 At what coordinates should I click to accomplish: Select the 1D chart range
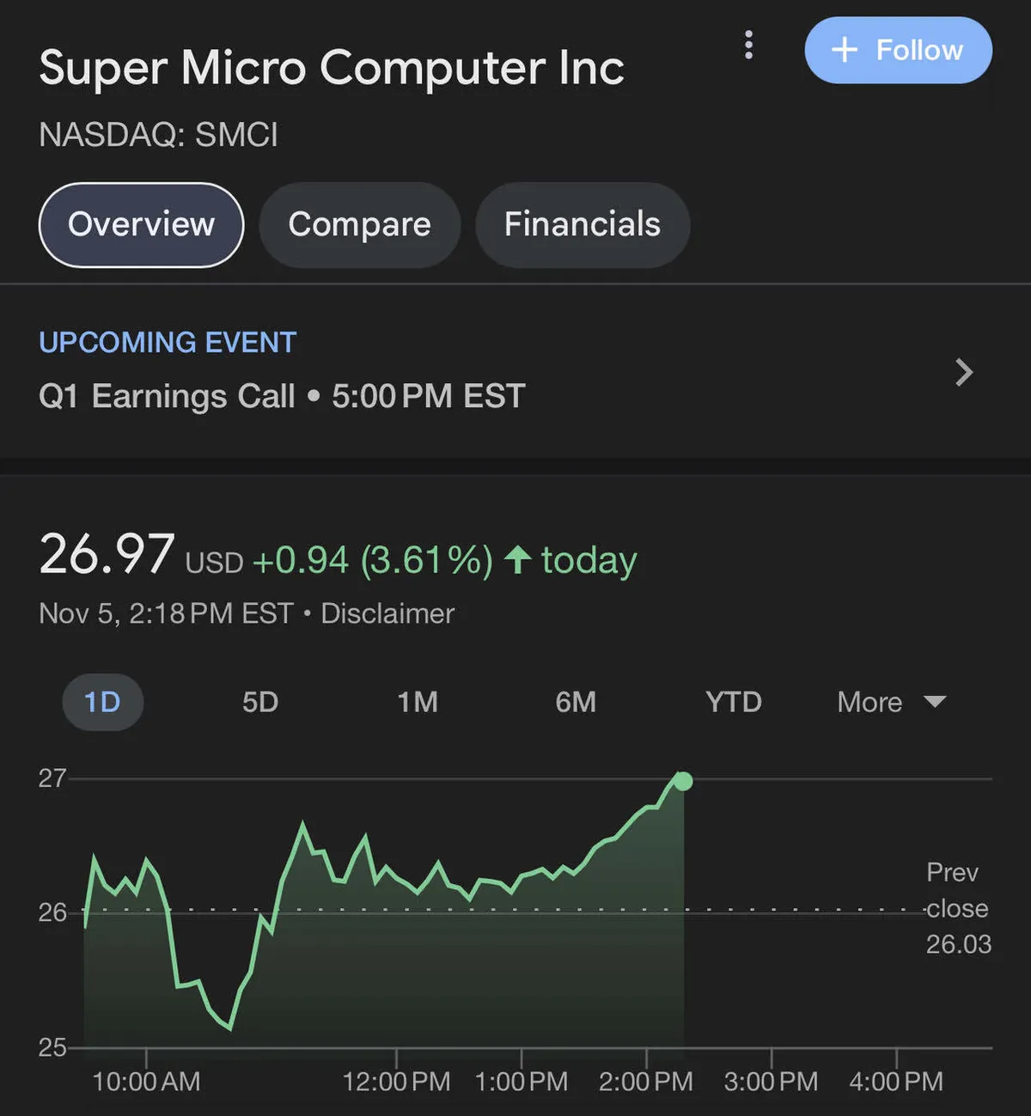(102, 702)
